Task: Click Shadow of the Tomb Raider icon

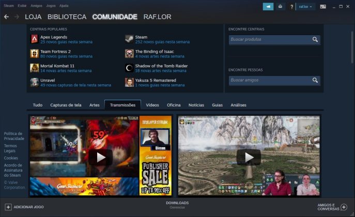Action: pos(129,68)
